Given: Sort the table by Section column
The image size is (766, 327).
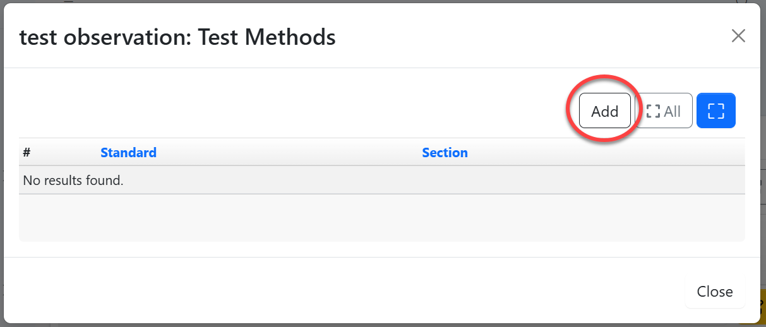Looking at the screenshot, I should (x=445, y=153).
